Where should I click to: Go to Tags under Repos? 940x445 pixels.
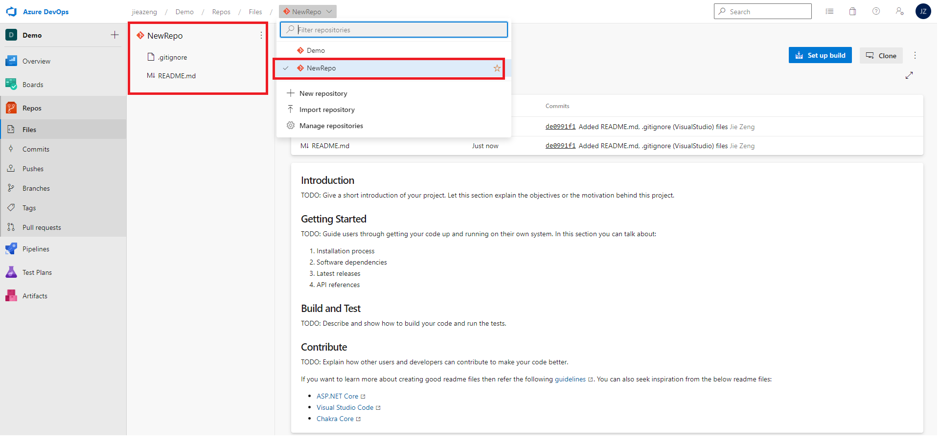point(63,208)
